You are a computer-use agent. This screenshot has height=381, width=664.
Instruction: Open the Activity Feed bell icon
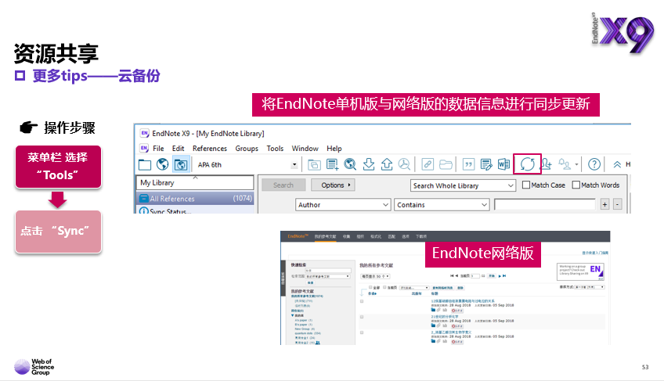point(565,164)
